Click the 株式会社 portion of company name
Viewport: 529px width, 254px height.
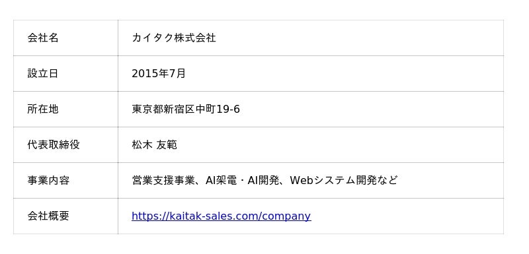click(195, 38)
